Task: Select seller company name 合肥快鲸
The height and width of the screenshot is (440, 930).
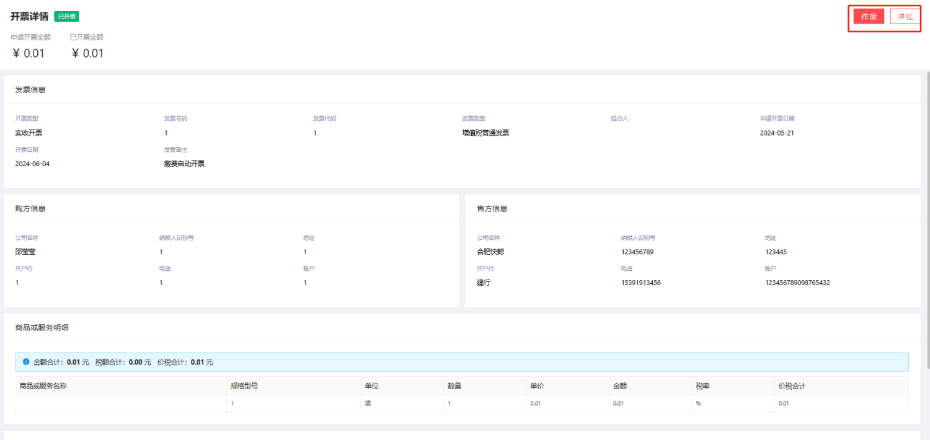Action: (490, 252)
